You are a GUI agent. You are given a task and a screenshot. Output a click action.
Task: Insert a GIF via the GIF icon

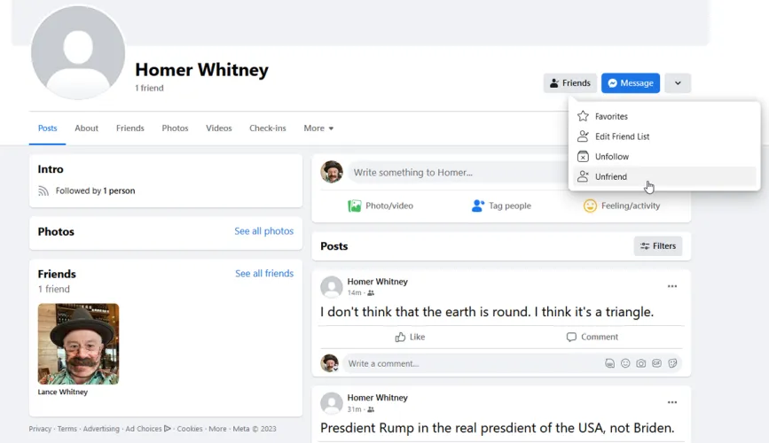[657, 363]
